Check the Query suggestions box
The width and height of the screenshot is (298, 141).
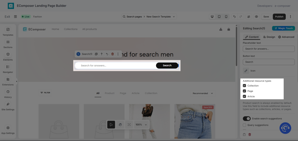click(244, 125)
